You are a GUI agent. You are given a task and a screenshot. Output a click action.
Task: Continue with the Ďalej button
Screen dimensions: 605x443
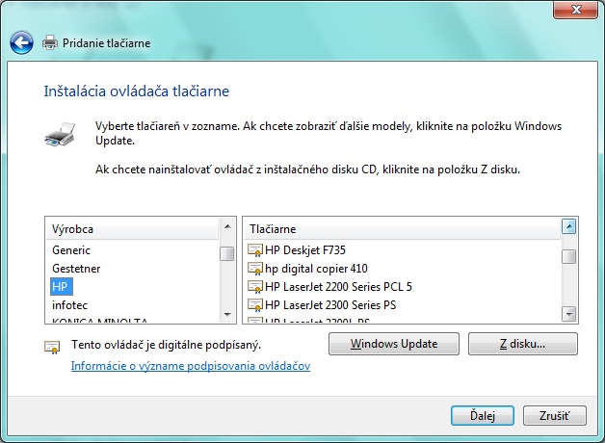(483, 415)
